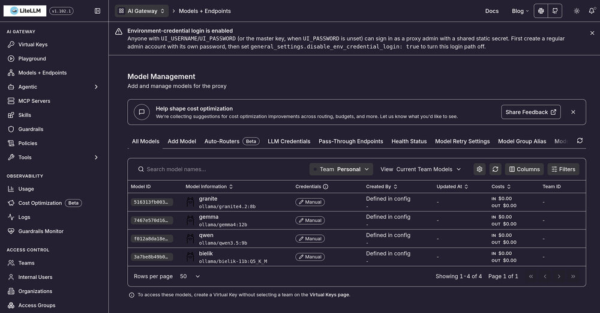The width and height of the screenshot is (600, 313).
Task: Close the cost optimization feedback banner
Action: click(x=573, y=112)
